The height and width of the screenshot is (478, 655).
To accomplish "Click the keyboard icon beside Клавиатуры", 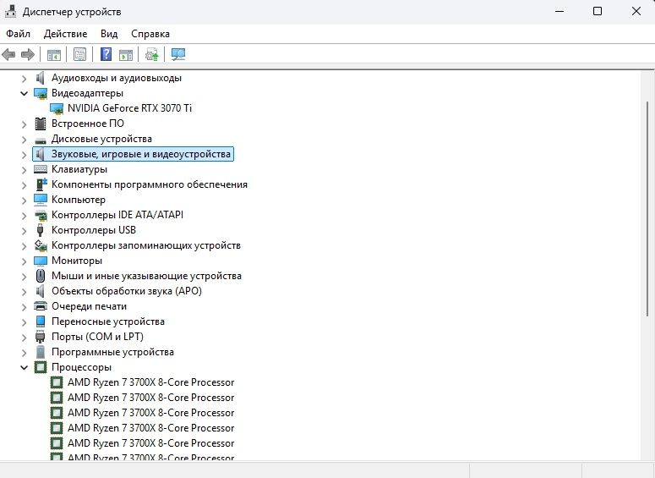I will click(41, 169).
